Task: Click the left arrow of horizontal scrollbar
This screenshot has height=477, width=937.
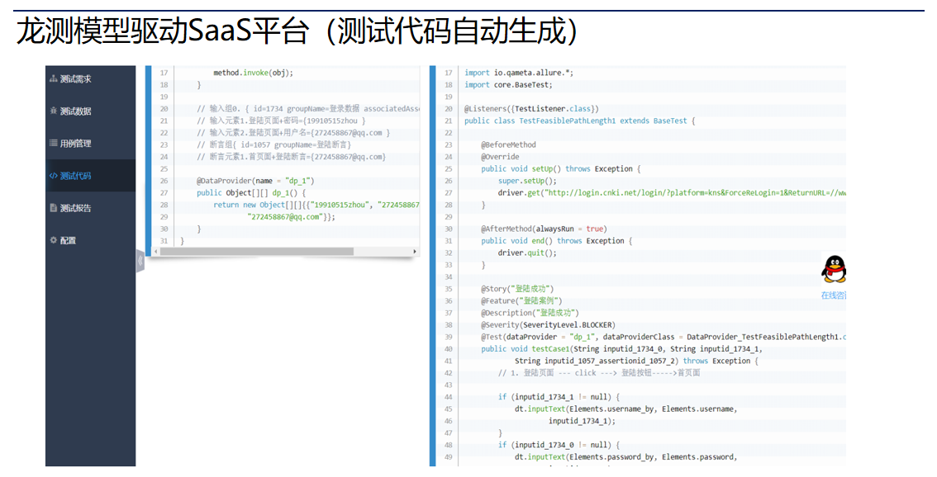Action: 156,252
